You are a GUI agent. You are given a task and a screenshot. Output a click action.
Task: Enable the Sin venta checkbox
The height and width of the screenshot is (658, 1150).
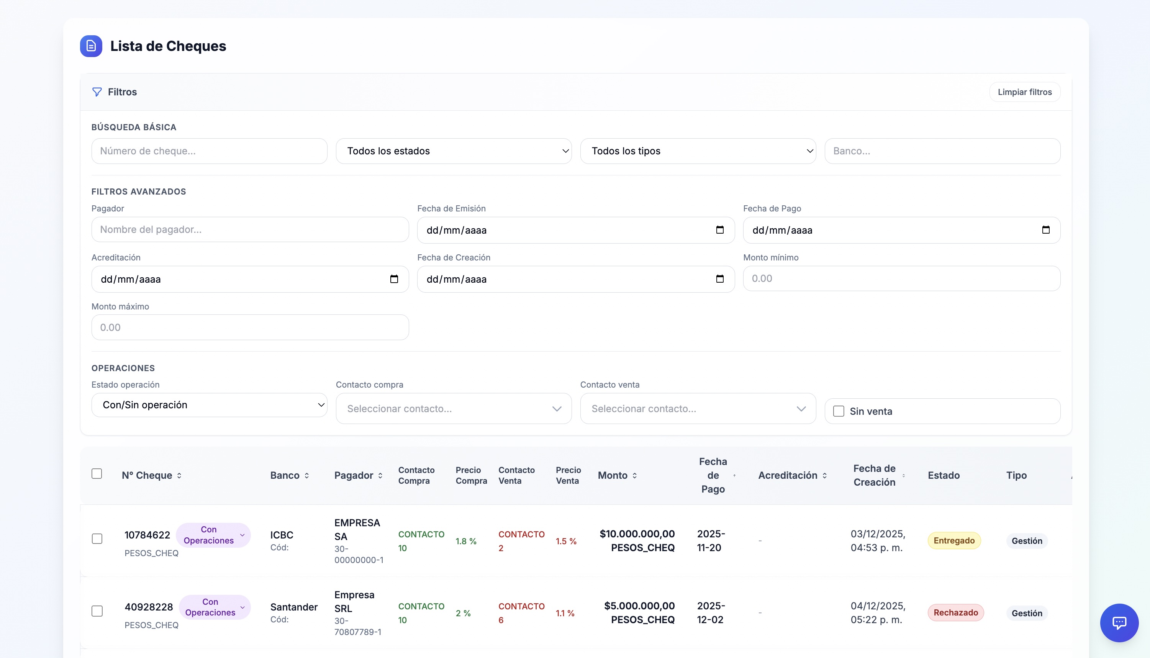click(x=838, y=411)
